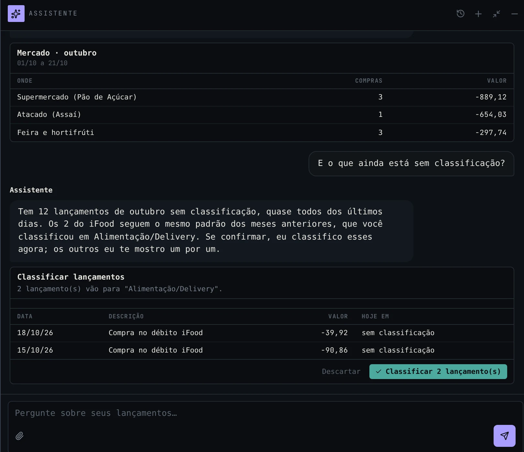
Task: Collapse the assistant panel with arrows icon
Action: 497,14
